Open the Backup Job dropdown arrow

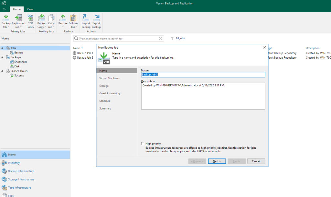[x=8, y=27]
